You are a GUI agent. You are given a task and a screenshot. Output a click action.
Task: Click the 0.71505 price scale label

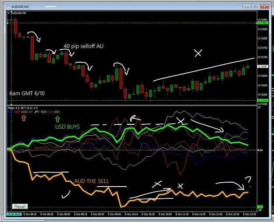263,95
